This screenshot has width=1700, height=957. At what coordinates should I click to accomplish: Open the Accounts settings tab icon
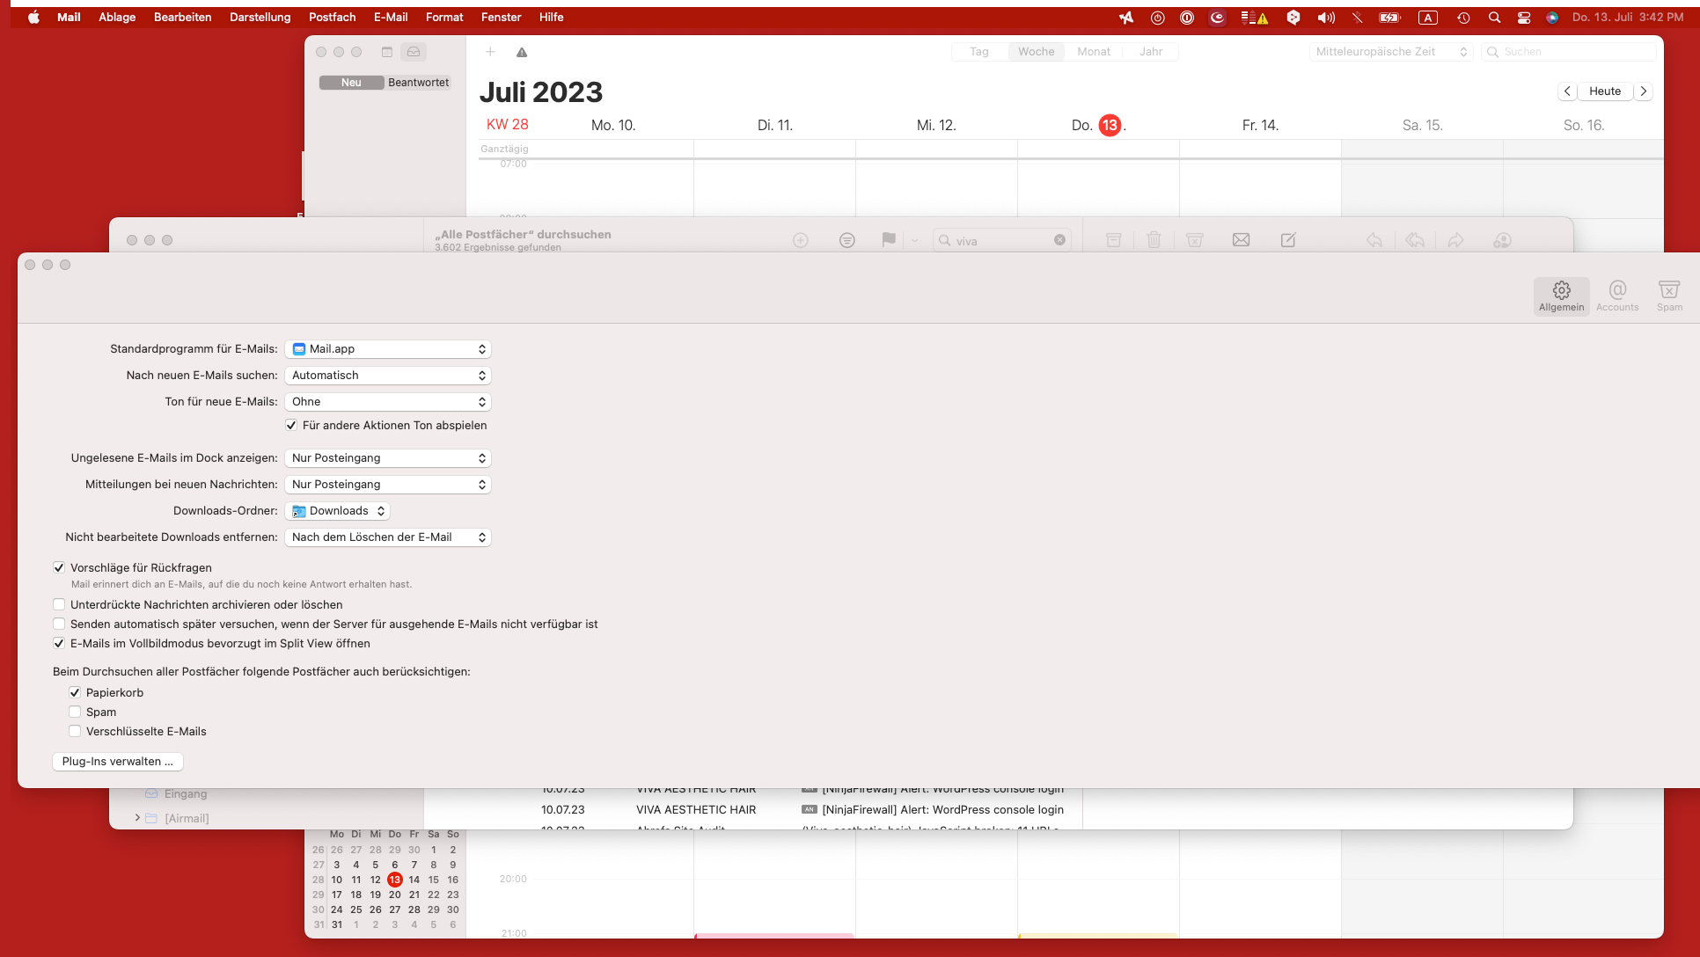point(1617,296)
